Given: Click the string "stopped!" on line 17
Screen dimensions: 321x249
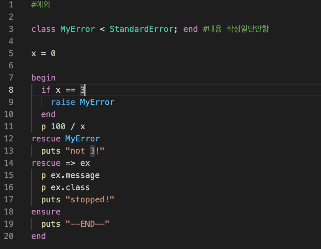Looking at the screenshot, I should 90,200.
